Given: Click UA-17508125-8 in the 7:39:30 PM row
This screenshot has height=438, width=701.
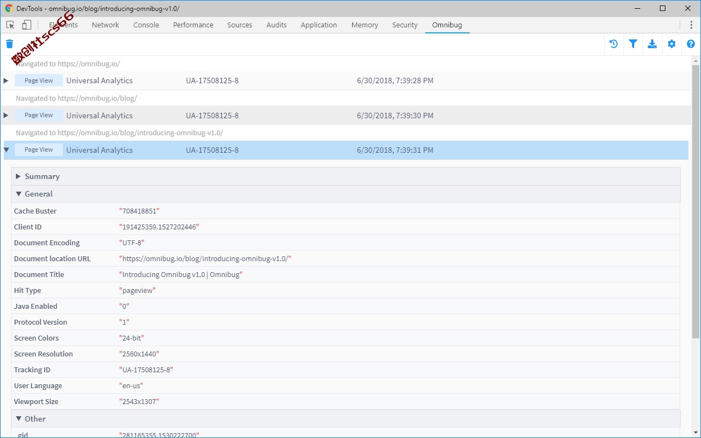Looking at the screenshot, I should click(x=212, y=116).
